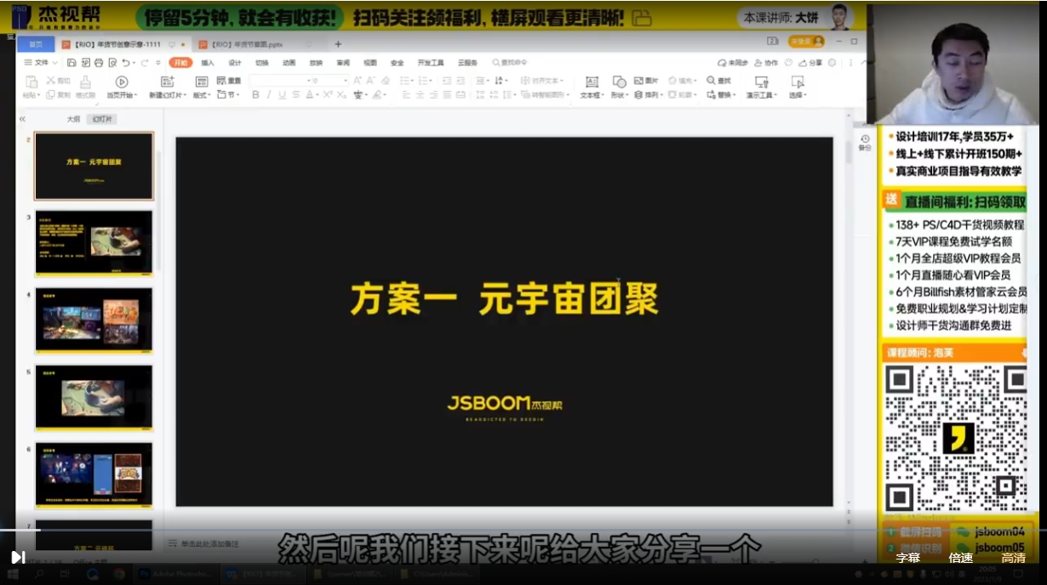Click the Collaborate (协作) button
The height and width of the screenshot is (585, 1047).
[765, 63]
